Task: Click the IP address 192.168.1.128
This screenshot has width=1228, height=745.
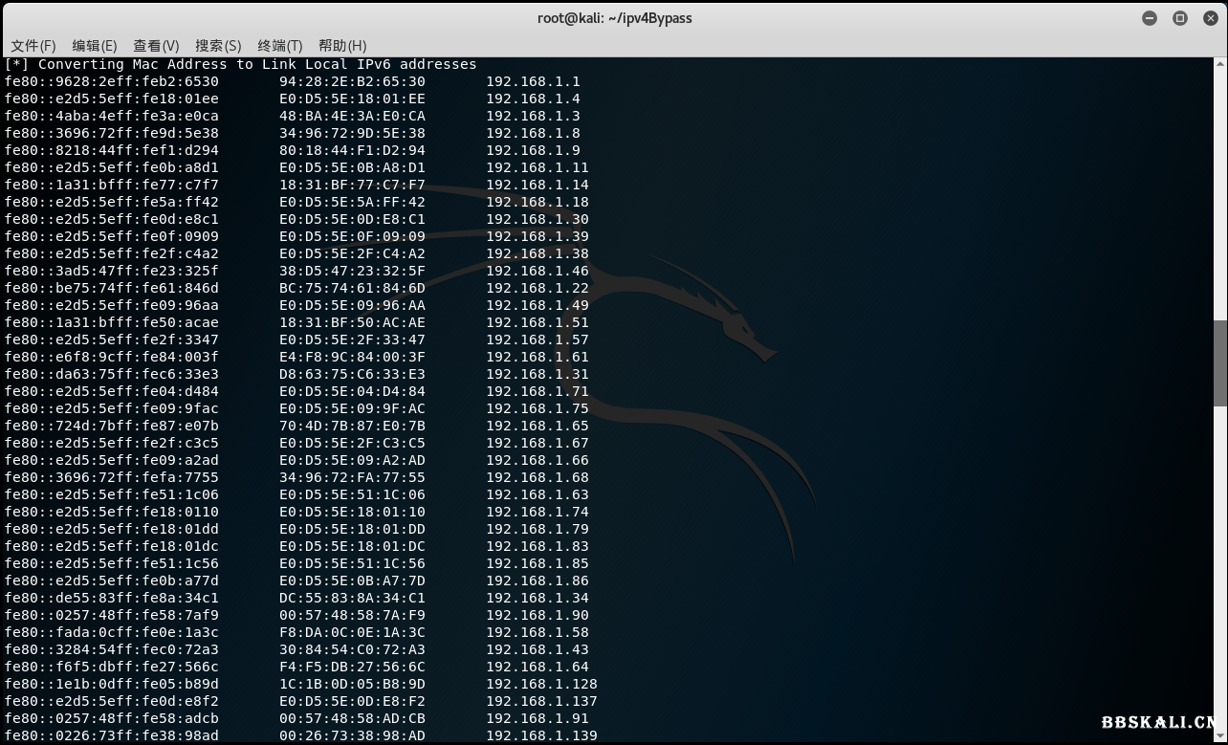Action: coord(540,684)
